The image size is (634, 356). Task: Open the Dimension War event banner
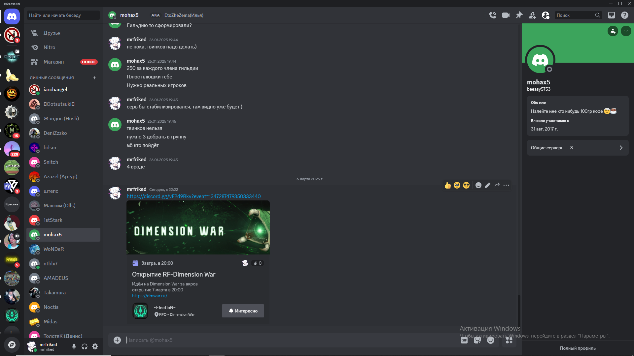coord(198,227)
